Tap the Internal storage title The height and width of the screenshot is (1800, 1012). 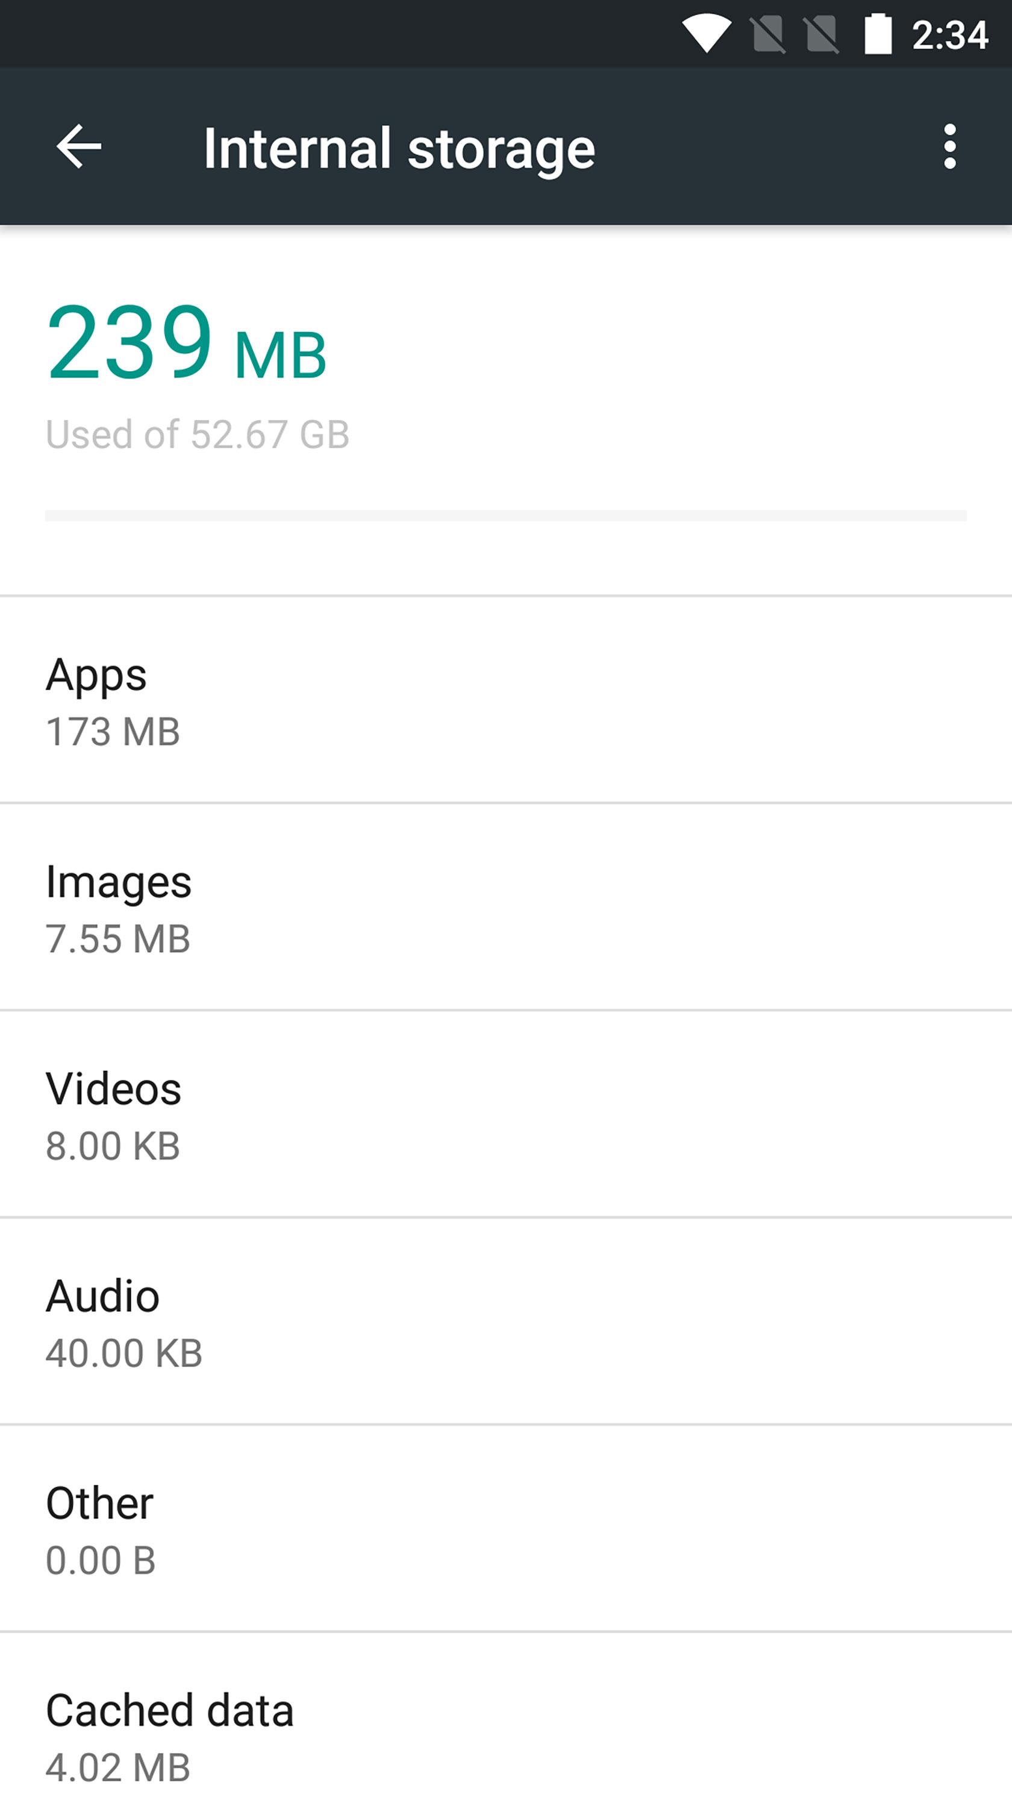(399, 148)
